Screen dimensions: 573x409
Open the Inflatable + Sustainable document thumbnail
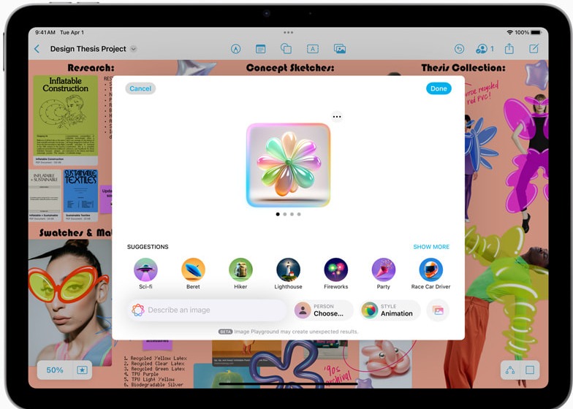tap(45, 195)
